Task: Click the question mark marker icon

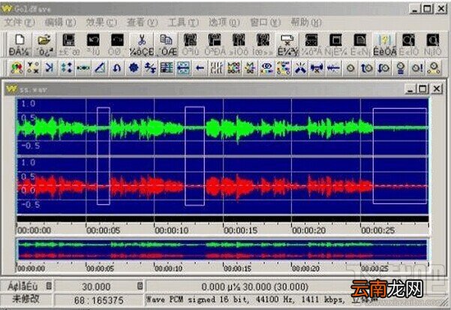Action: [x=384, y=44]
